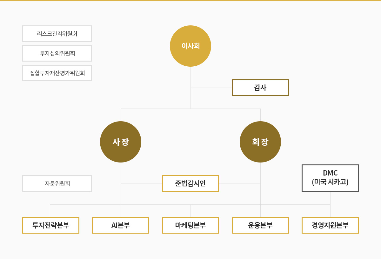Click the 이사회 label text
This screenshot has width=381, height=259.
[190, 46]
